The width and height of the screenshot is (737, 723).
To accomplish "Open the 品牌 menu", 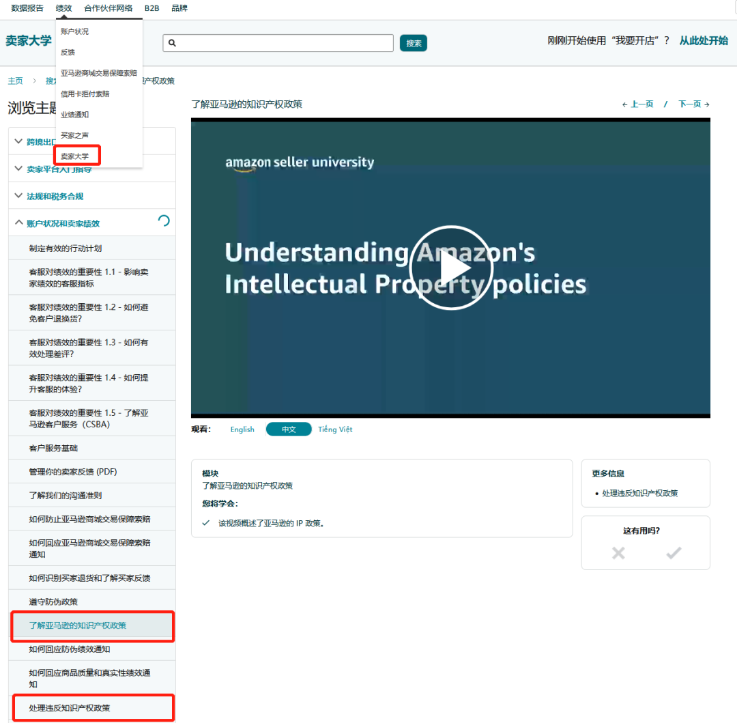I will click(x=179, y=8).
